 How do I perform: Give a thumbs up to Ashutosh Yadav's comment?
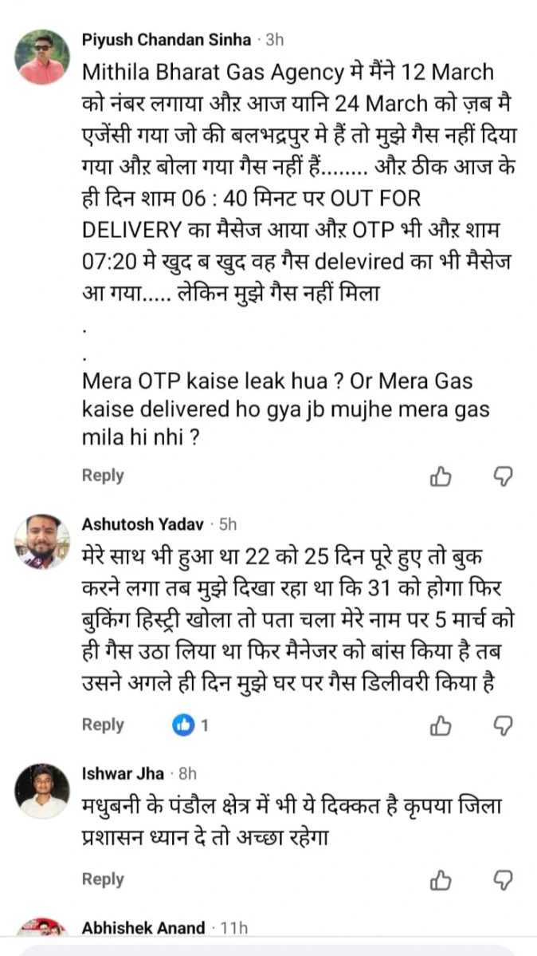coord(441,725)
